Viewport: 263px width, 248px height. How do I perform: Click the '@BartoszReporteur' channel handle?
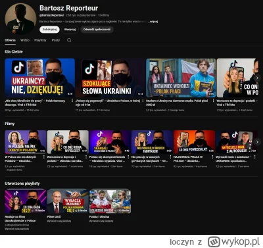52,15
